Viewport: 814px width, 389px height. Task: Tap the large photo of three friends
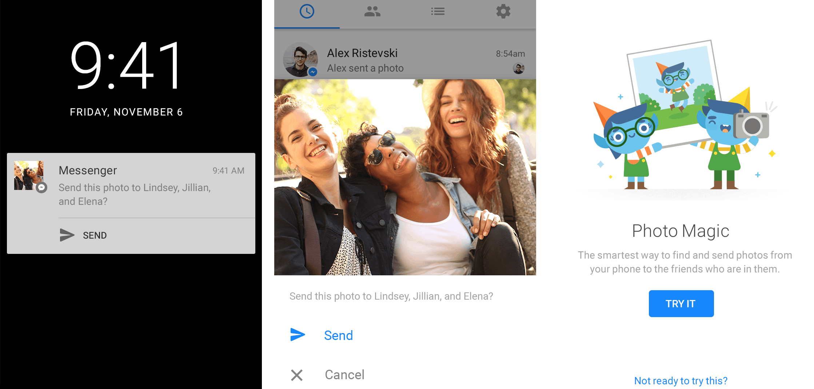(x=405, y=177)
